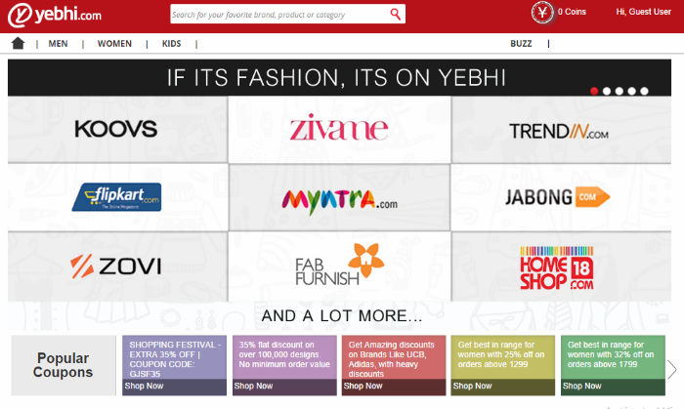Select the first red carousel dot
Viewport: 684px width, 409px height.
pyautogui.click(x=594, y=91)
